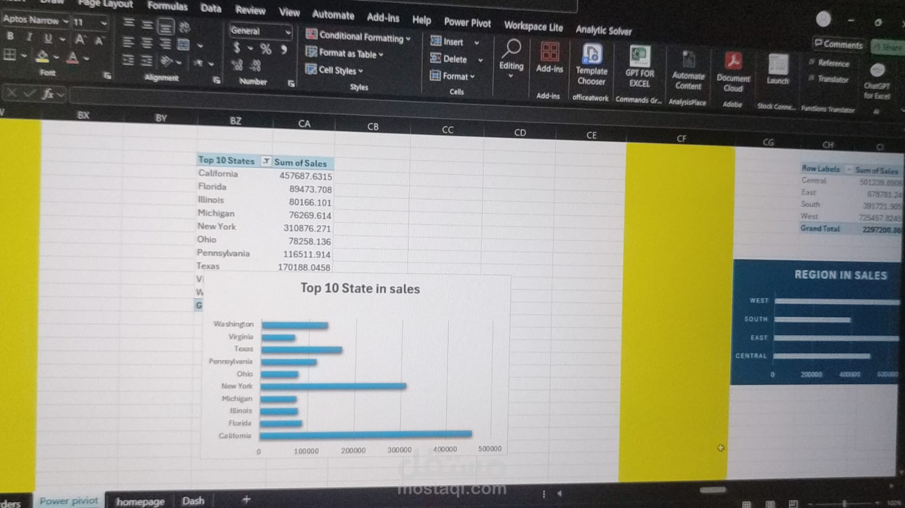This screenshot has width=905, height=508.
Task: Open Automate Content add-in
Action: tap(688, 70)
